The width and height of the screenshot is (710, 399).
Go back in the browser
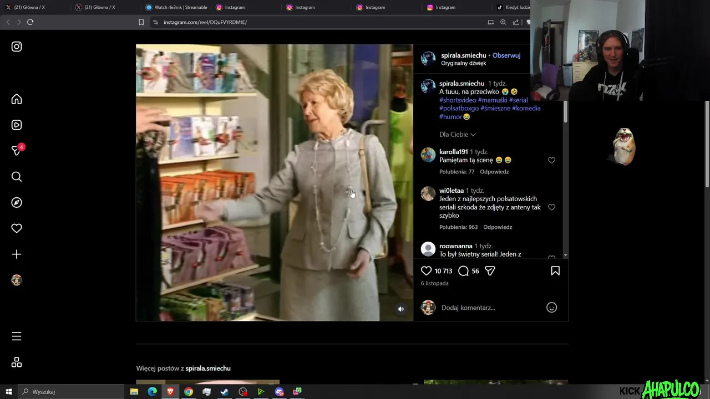point(8,22)
